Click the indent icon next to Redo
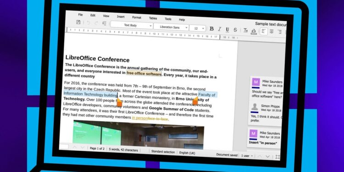The width and height of the screenshot is (344, 172). (x=105, y=23)
